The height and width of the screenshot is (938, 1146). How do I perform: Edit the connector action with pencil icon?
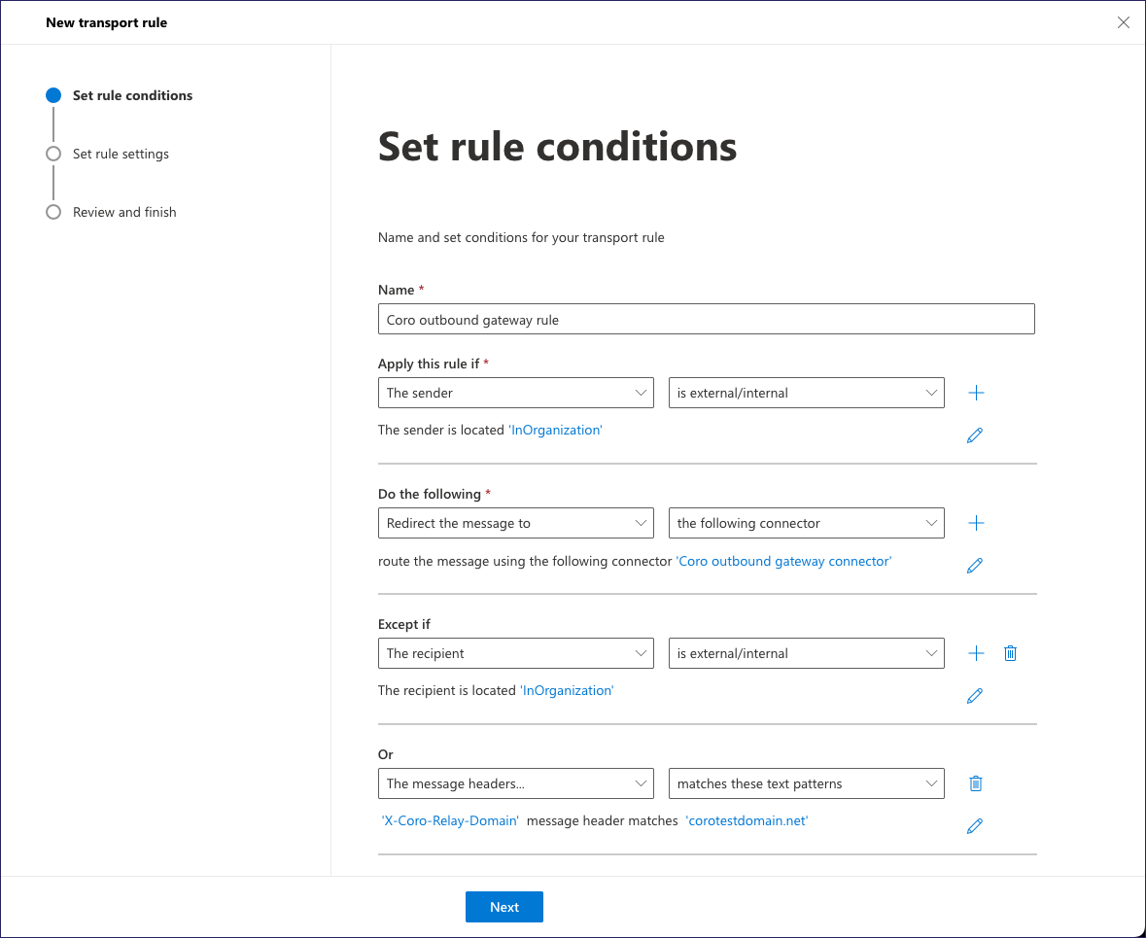[975, 566]
